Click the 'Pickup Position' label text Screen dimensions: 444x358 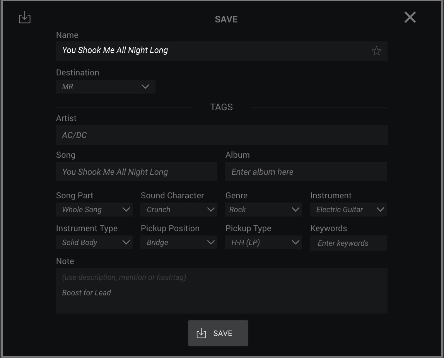tap(170, 228)
